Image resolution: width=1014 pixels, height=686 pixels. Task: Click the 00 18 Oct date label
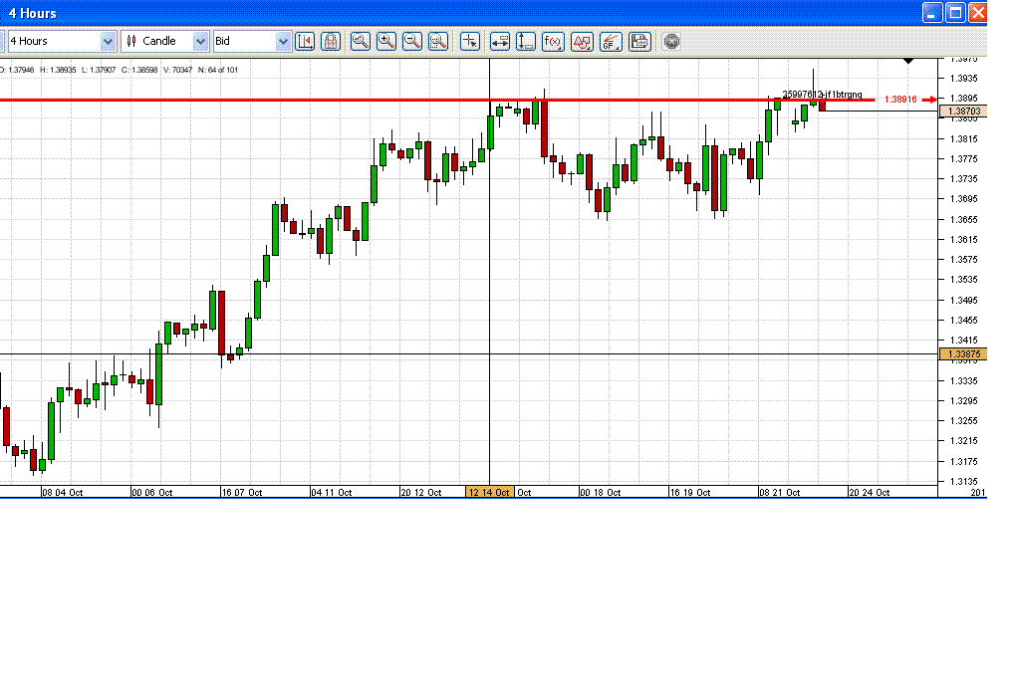click(601, 493)
